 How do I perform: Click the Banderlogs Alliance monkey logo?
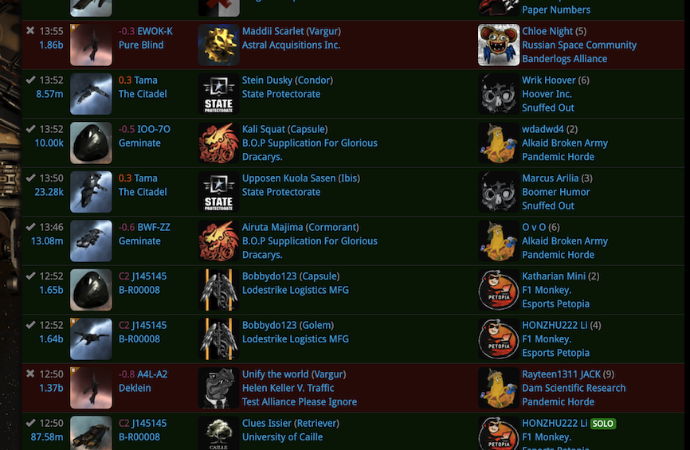click(499, 45)
